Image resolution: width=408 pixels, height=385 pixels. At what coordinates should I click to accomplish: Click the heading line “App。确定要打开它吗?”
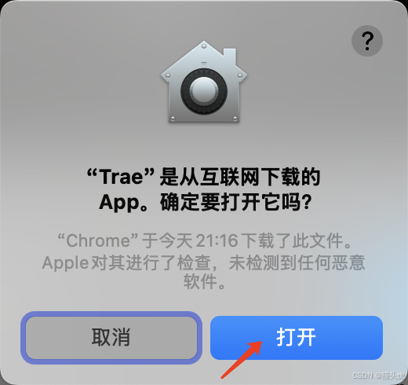coord(206,203)
